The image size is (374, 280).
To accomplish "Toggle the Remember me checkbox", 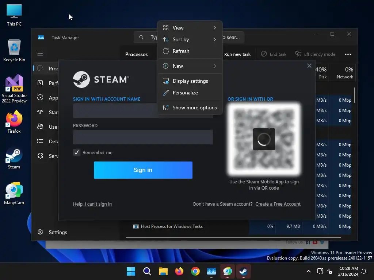I will pos(77,153).
